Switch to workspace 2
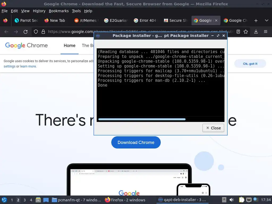The image size is (272, 204). [18, 200]
